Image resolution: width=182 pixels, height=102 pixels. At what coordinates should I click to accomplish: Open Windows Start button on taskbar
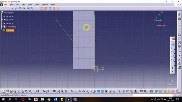click(x=3, y=99)
